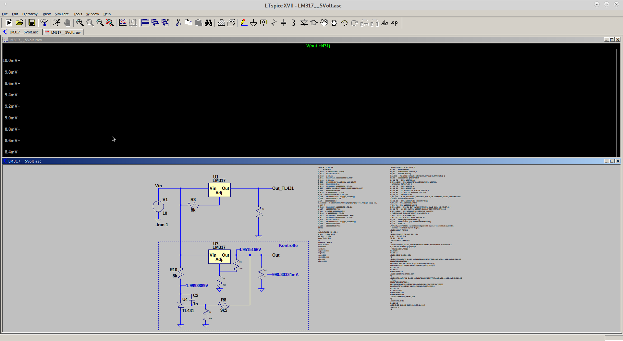Open the File menu

(x=5, y=14)
